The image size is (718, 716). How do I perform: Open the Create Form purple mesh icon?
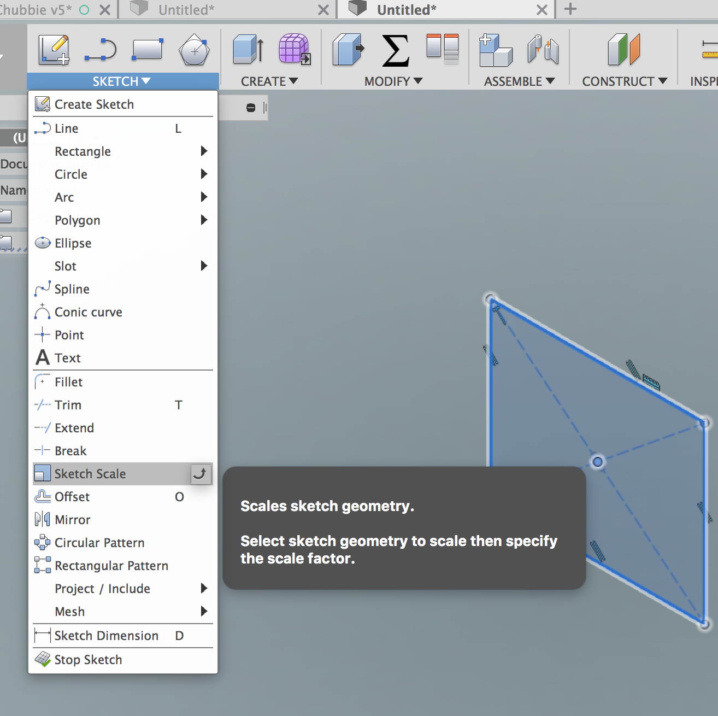click(295, 50)
